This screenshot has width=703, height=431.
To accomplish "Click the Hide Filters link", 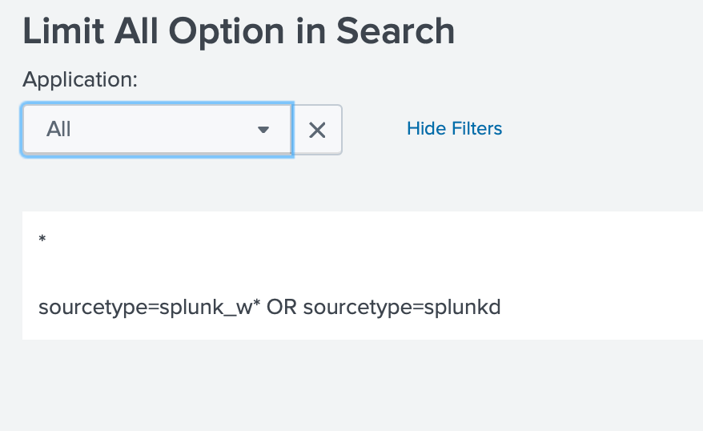I will pos(454,128).
